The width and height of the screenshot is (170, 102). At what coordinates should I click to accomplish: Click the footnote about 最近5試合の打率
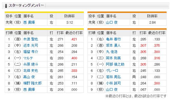[136, 96]
